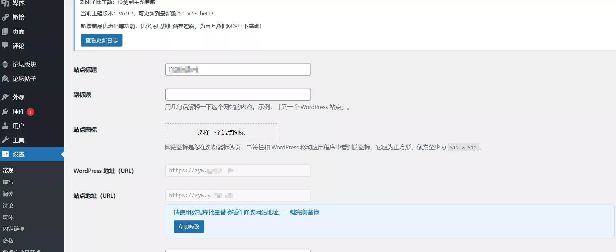Go to 讨论 settings submenu
Image resolution: width=616 pixels, height=252 pixels.
coord(8,205)
